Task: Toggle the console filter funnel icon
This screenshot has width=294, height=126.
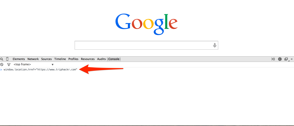Action: pos(9,65)
